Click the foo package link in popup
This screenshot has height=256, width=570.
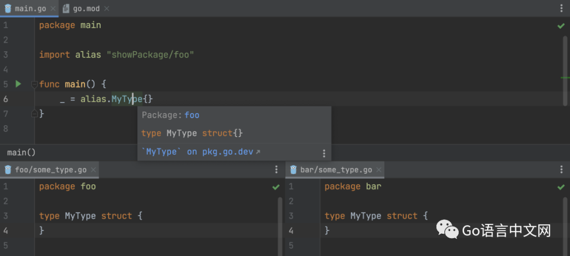pos(192,115)
